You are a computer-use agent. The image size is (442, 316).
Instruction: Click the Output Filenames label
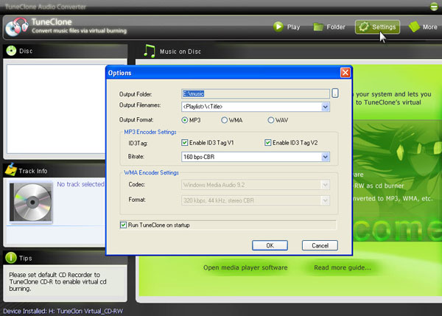tap(140, 105)
